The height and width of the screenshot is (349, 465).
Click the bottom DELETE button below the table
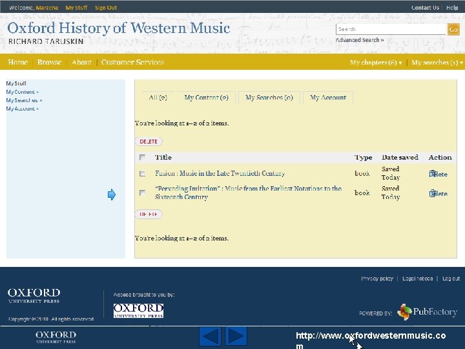tap(149, 215)
